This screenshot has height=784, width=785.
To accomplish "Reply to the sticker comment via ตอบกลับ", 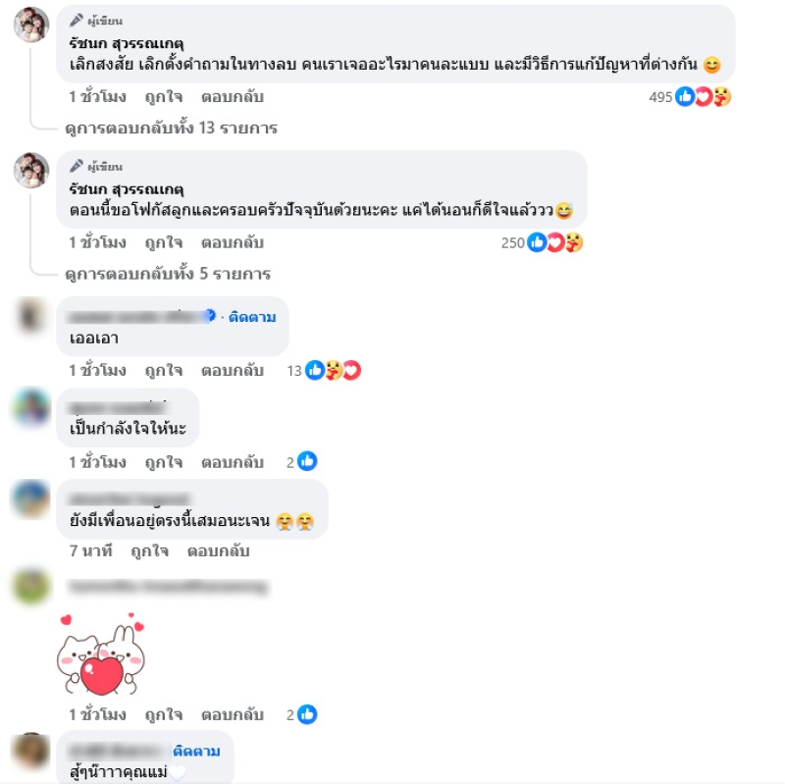I will click(x=233, y=715).
